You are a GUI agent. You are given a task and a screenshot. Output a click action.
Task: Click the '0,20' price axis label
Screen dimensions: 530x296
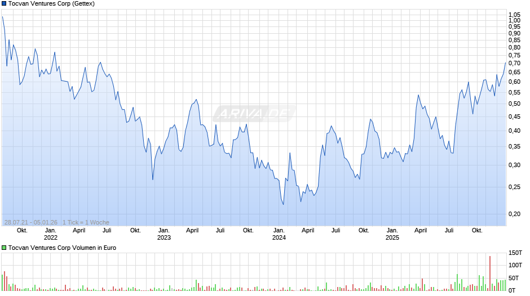[514, 214]
